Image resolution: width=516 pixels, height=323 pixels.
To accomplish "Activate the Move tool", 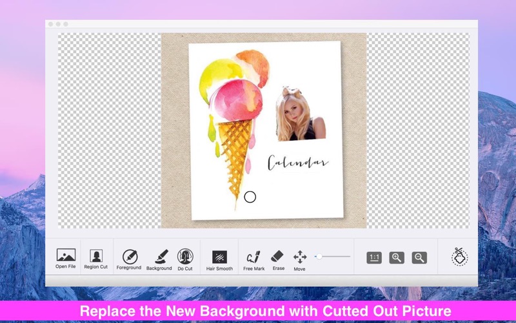I will point(300,256).
